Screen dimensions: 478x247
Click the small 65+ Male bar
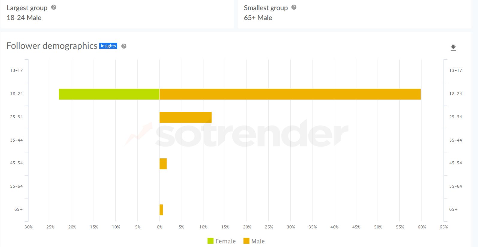pos(161,210)
